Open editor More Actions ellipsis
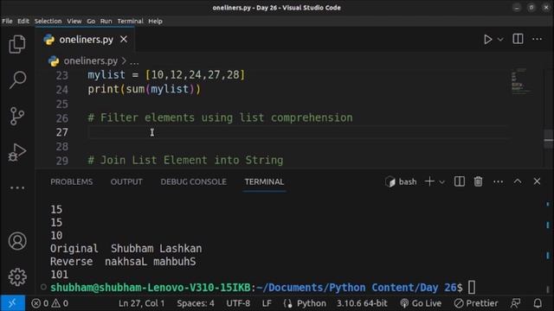 tap(537, 39)
